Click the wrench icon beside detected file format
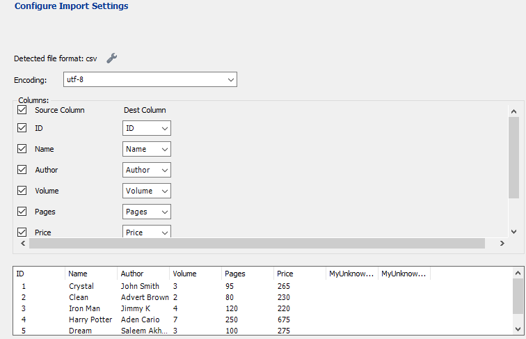Screen dimensions: 526x339 (112, 58)
